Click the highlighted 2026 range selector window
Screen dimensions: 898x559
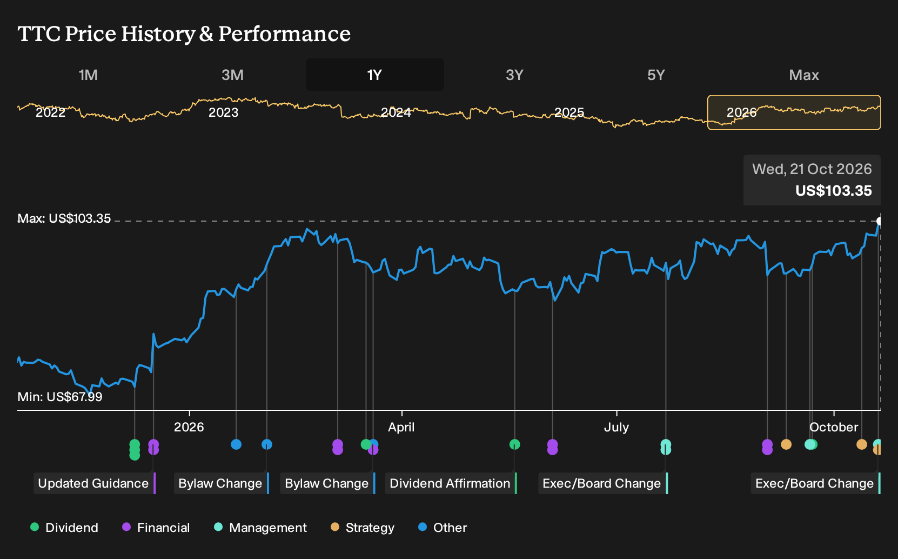[794, 112]
